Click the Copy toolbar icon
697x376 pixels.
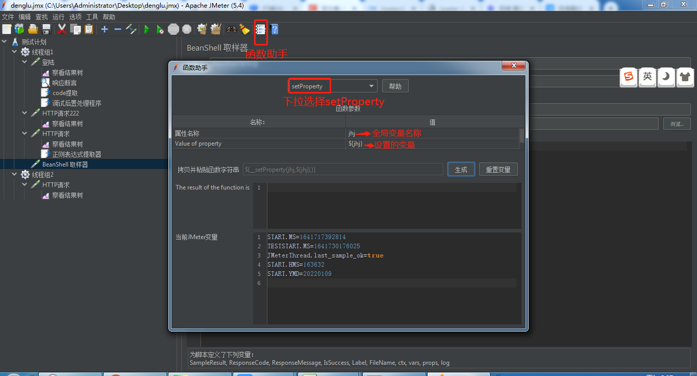coord(76,29)
